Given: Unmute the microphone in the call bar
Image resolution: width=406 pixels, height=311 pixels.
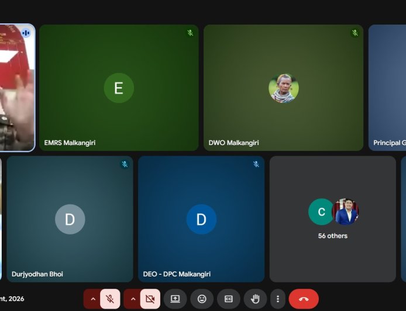Looking at the screenshot, I should coord(110,299).
